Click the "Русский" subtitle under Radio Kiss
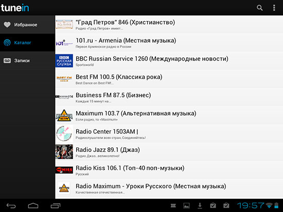 [82, 174]
